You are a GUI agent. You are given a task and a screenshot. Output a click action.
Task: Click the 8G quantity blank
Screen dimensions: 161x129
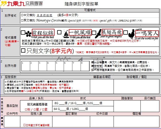coord(62,103)
